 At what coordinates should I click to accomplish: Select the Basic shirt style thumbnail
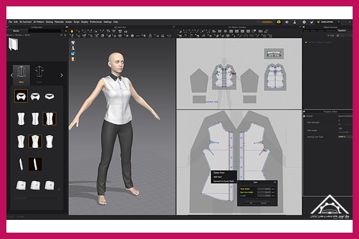coord(21,75)
